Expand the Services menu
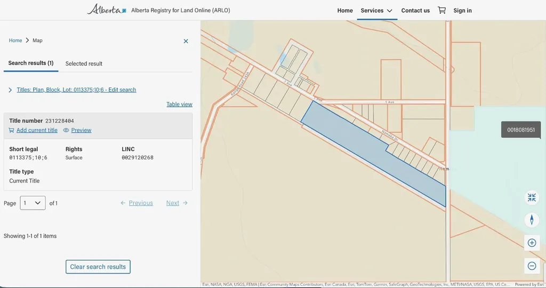Viewport: 546px width, 288px height. pos(377,11)
